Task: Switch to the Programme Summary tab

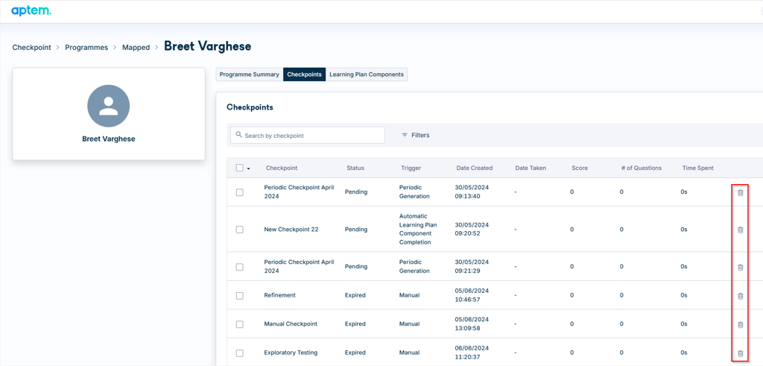Action: point(249,75)
